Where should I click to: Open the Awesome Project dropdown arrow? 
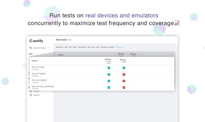point(49,48)
